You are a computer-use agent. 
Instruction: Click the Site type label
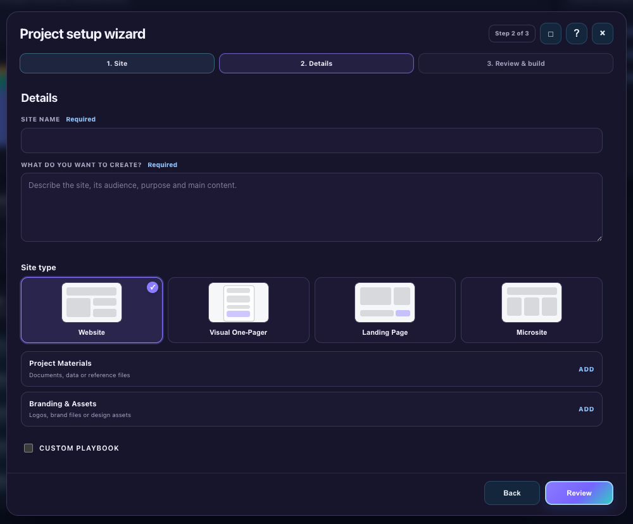(x=39, y=268)
